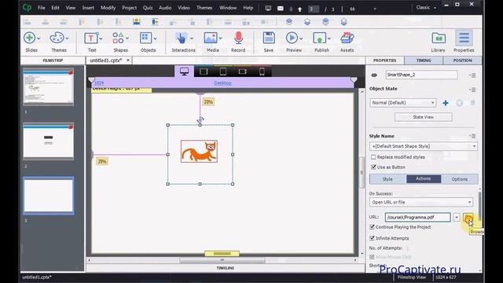The height and width of the screenshot is (283, 503).
Task: Open the Default Smart Shape Style dropdown
Action: click(x=423, y=146)
